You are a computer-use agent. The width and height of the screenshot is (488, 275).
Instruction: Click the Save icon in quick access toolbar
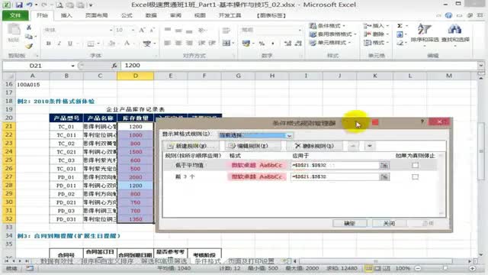[19, 5]
